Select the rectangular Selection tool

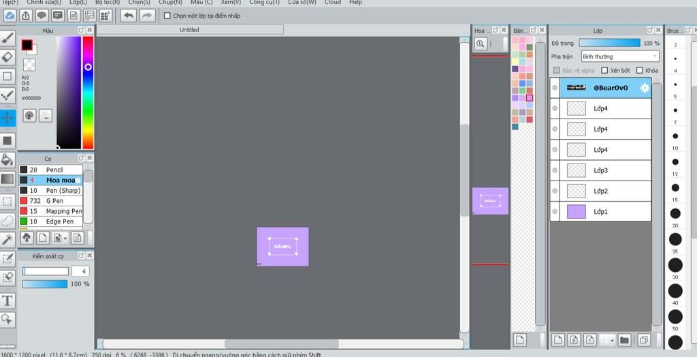[7, 202]
